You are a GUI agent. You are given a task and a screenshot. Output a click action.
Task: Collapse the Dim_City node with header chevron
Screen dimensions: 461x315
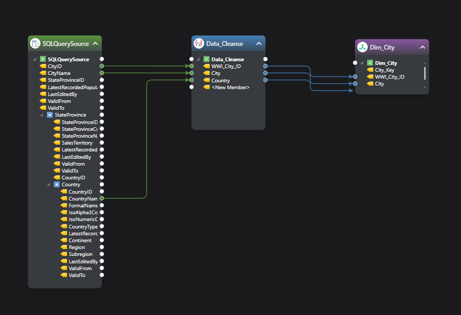coord(422,47)
